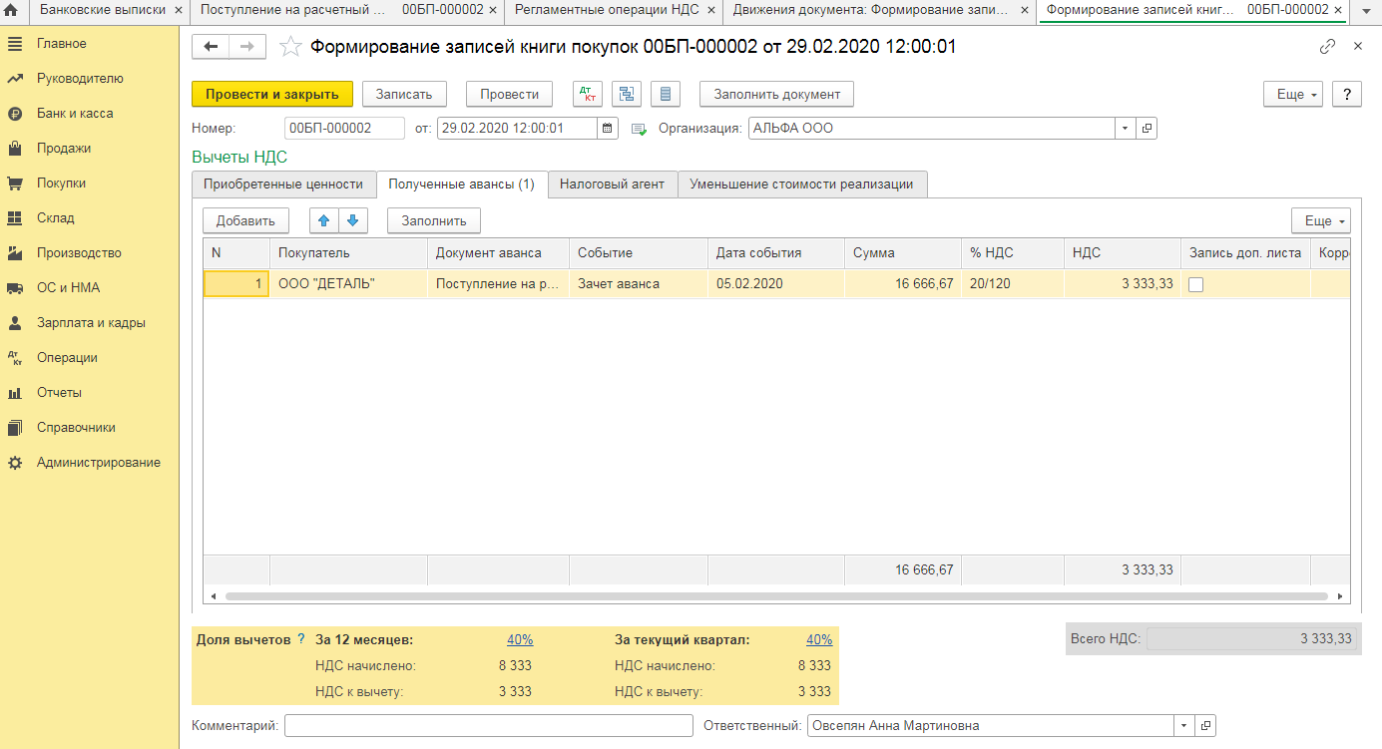Switch to Приобретенные ценности tab

[x=283, y=185]
